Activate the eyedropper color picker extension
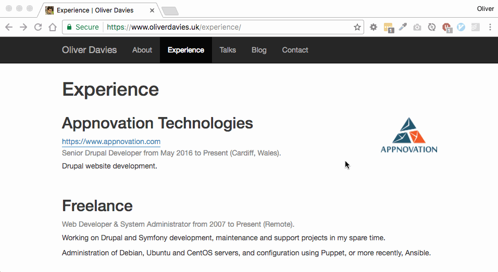The width and height of the screenshot is (498, 272). [x=403, y=28]
